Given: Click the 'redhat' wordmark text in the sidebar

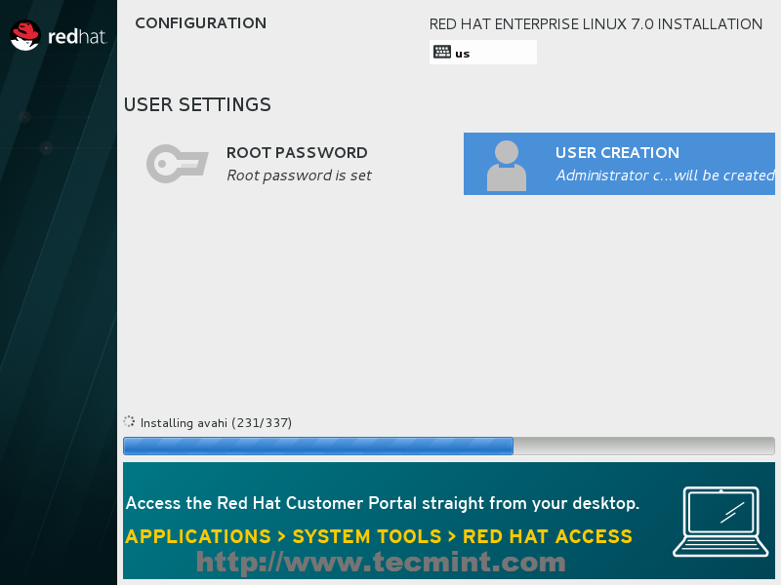Looking at the screenshot, I should point(76,37).
